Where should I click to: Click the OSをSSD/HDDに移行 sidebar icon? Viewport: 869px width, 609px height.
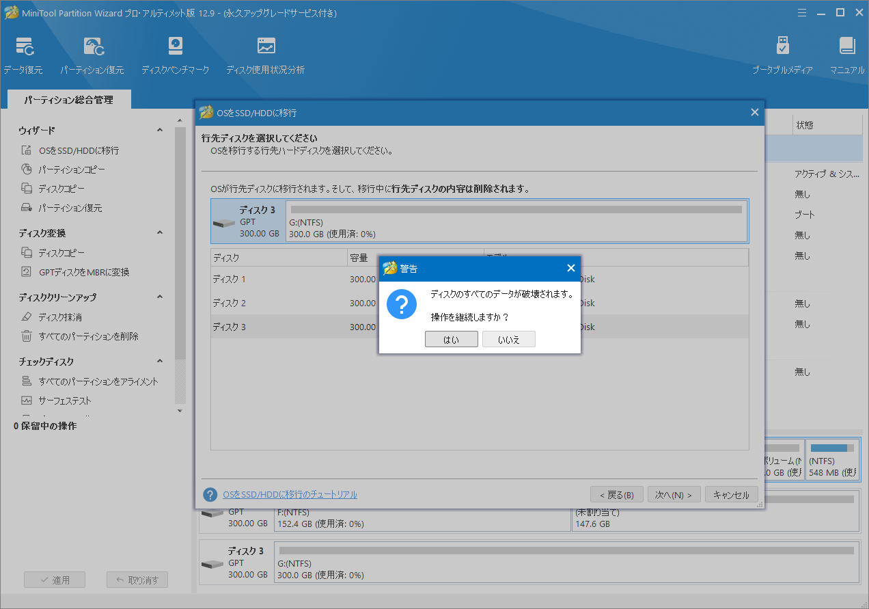[27, 150]
